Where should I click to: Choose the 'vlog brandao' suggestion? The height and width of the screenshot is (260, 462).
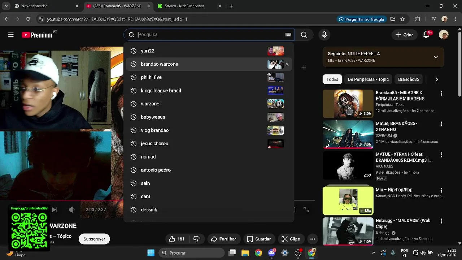click(209, 130)
